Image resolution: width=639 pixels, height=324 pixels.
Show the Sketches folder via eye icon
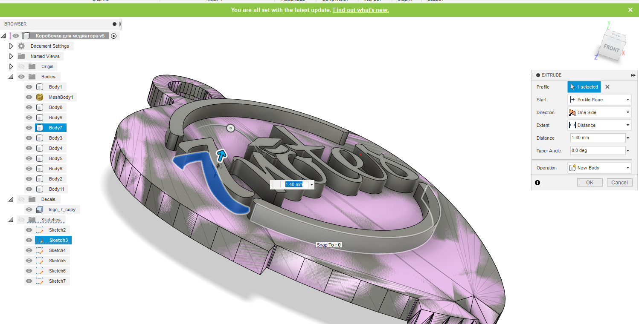(21, 220)
